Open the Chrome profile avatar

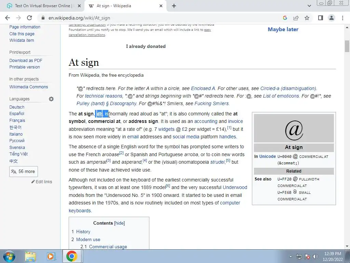332,18
